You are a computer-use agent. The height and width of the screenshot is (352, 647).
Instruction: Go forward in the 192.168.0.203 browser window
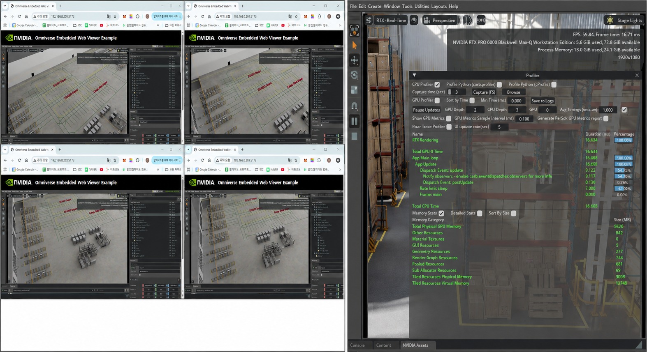(x=195, y=160)
